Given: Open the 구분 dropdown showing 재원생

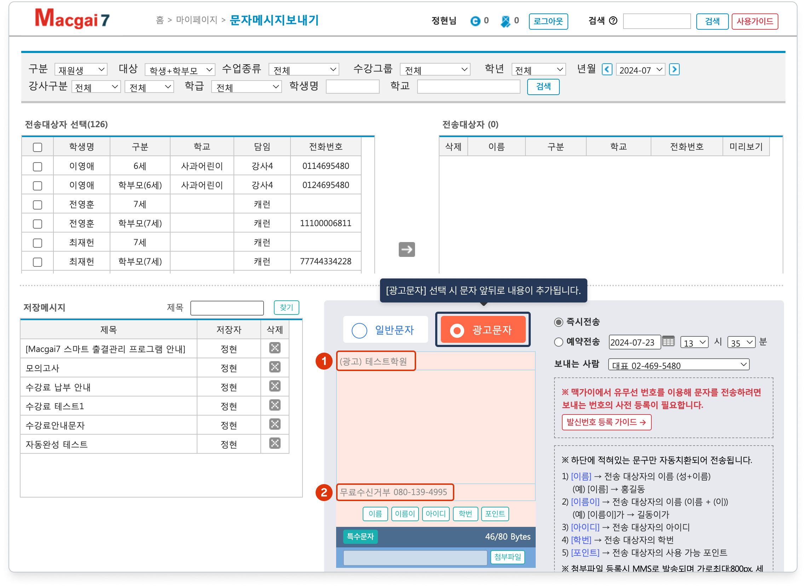Looking at the screenshot, I should click(x=81, y=69).
